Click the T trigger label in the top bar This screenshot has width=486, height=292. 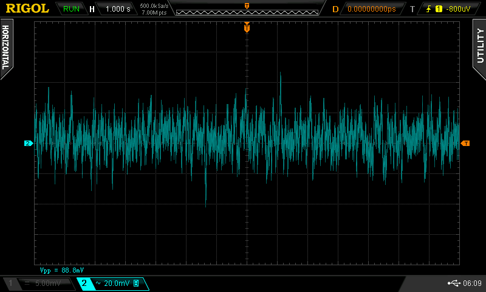click(412, 9)
